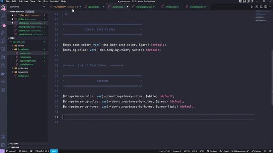
Task: Open the File menu
Action: click(x=8, y=1)
